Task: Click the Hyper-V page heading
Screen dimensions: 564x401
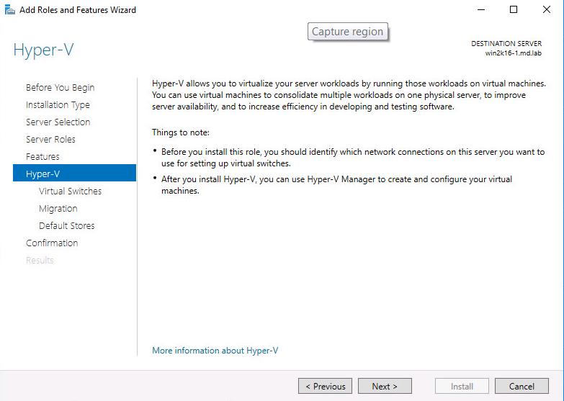Action: coord(43,50)
